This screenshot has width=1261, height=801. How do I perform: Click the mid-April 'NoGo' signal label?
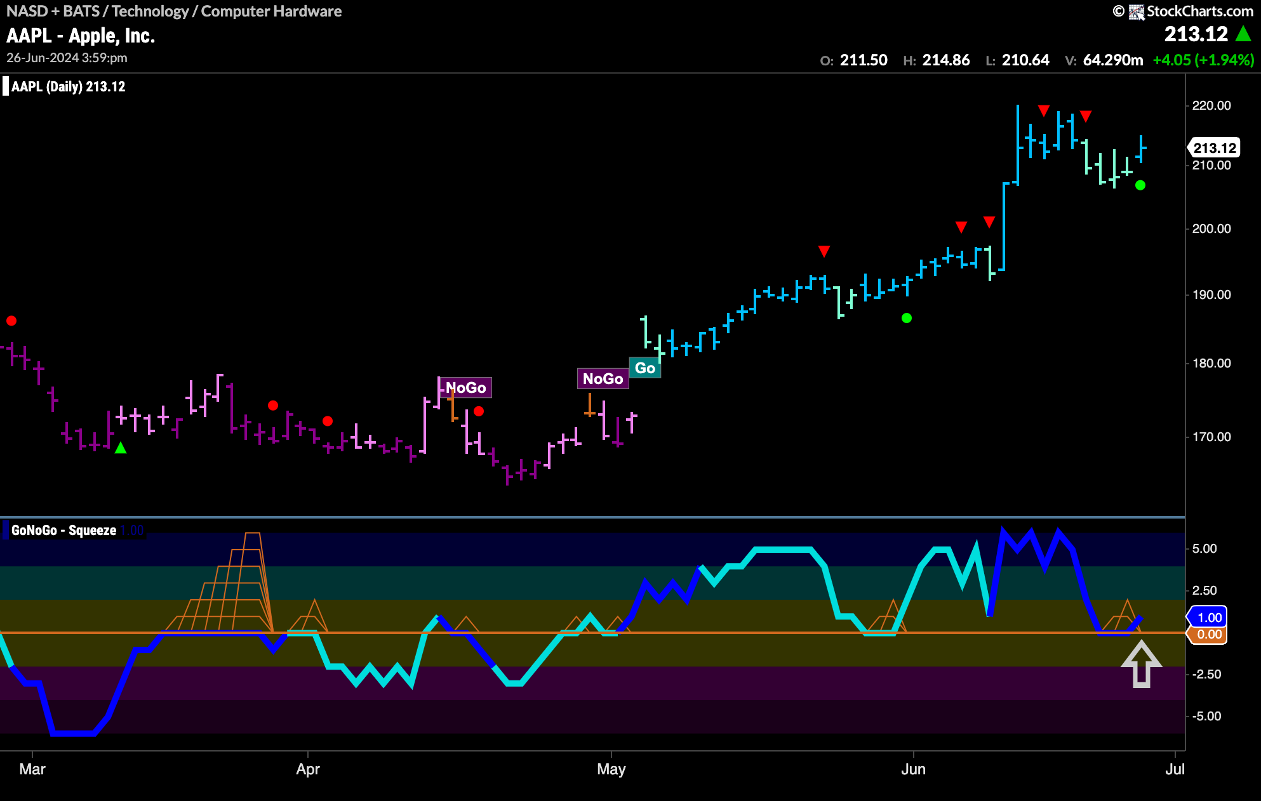(x=465, y=388)
